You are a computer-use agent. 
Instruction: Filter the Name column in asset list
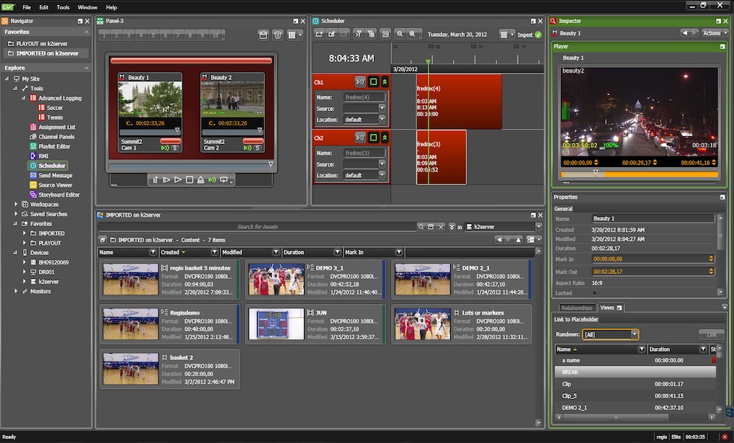point(153,252)
